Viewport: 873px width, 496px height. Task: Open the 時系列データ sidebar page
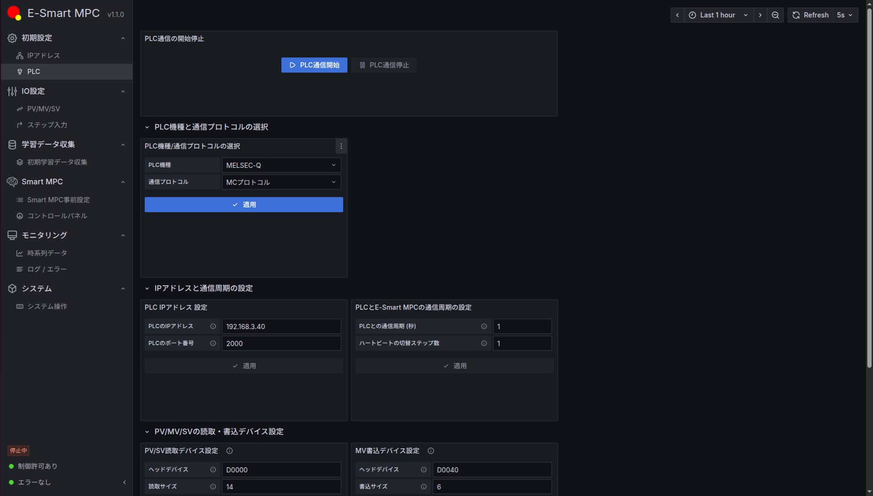67,253
